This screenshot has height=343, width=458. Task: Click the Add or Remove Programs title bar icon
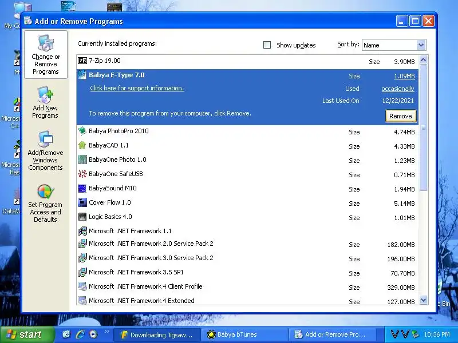28,21
